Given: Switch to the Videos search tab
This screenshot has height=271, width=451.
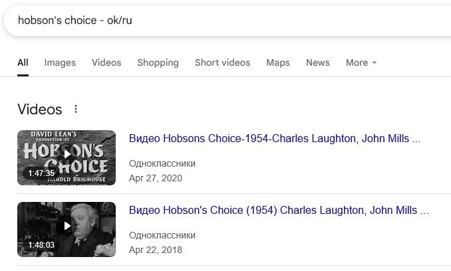Looking at the screenshot, I should (x=106, y=62).
